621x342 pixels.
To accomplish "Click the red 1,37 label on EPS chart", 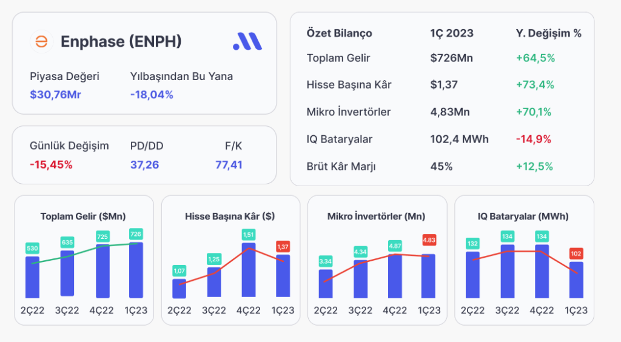I will point(283,247).
